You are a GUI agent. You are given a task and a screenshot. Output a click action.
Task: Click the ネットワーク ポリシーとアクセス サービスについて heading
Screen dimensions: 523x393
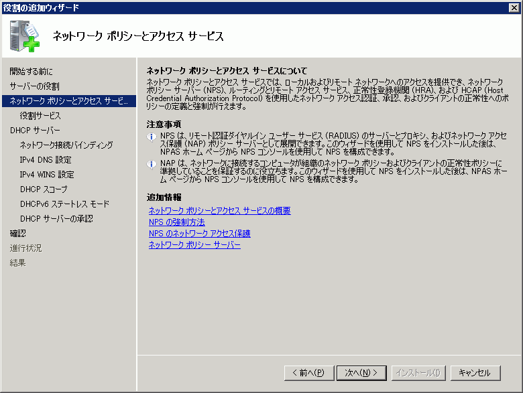click(x=227, y=70)
